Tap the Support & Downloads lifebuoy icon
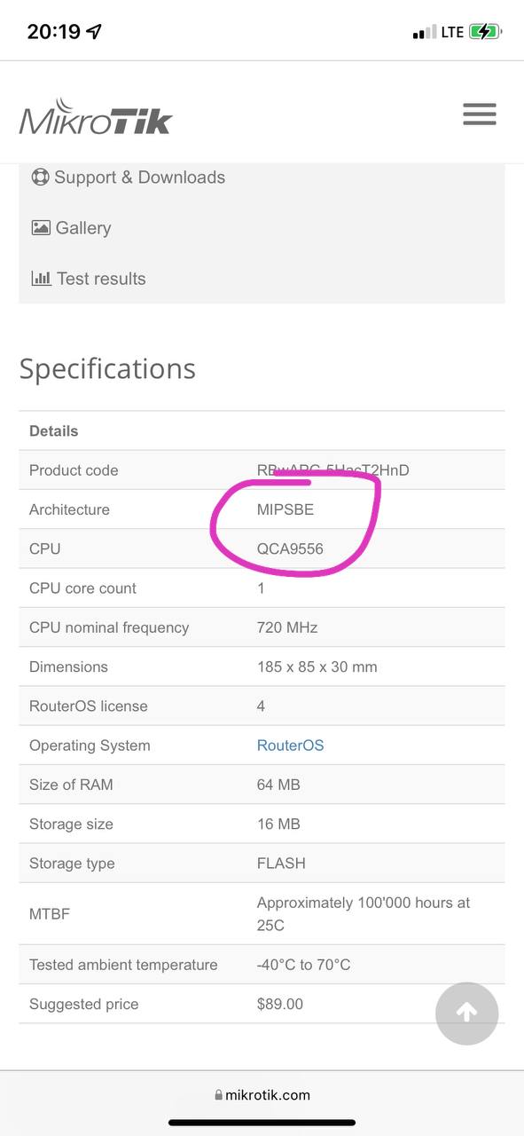 [x=40, y=177]
